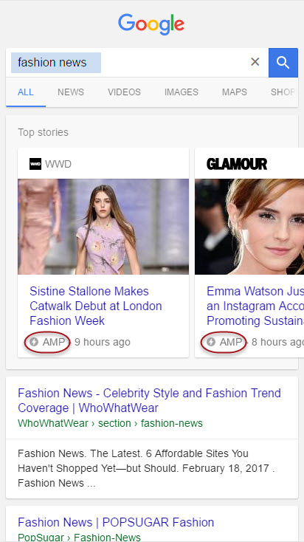Switch to the NEWS tab
Screen dimensions: 304x542
pos(71,92)
